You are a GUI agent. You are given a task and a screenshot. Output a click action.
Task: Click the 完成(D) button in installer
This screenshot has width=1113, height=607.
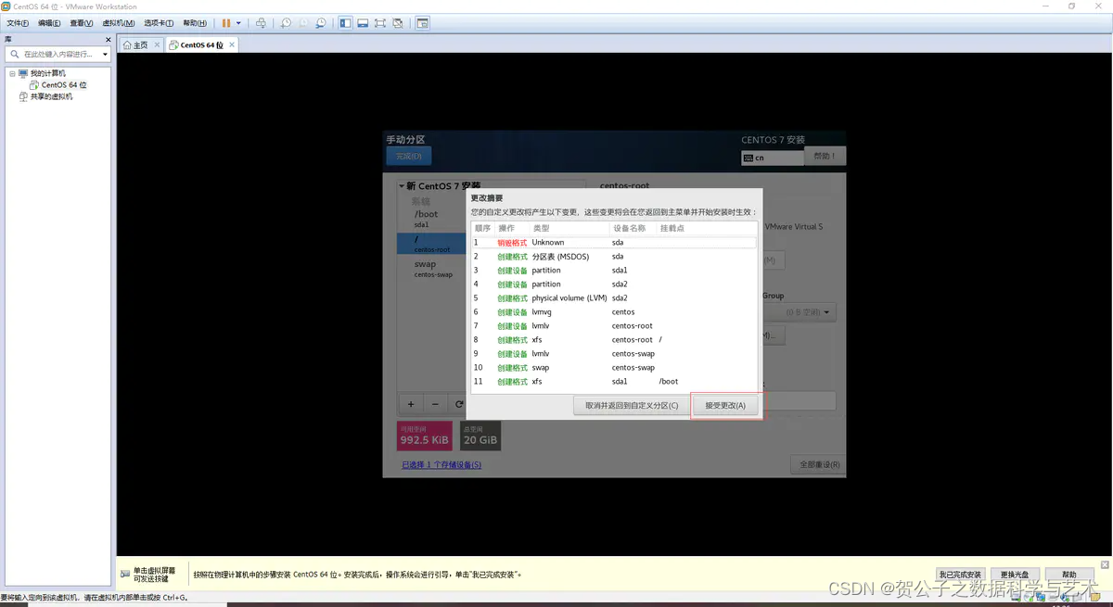[x=409, y=156]
